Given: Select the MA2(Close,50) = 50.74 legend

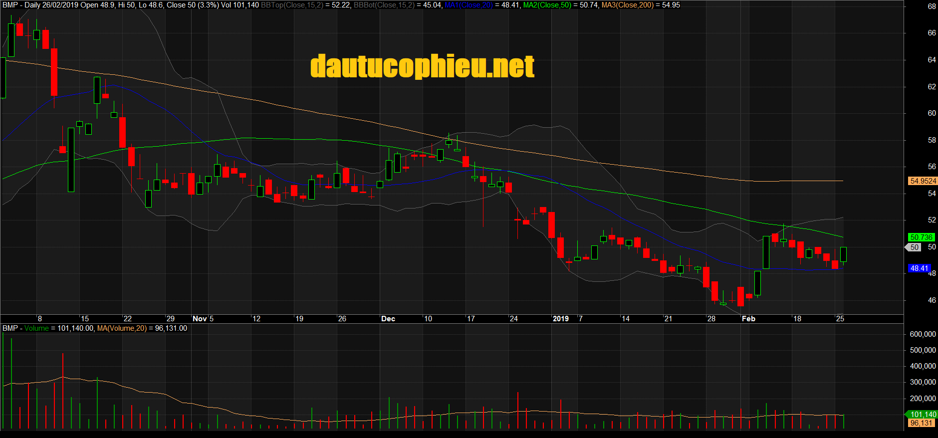Looking at the screenshot, I should (560, 5).
